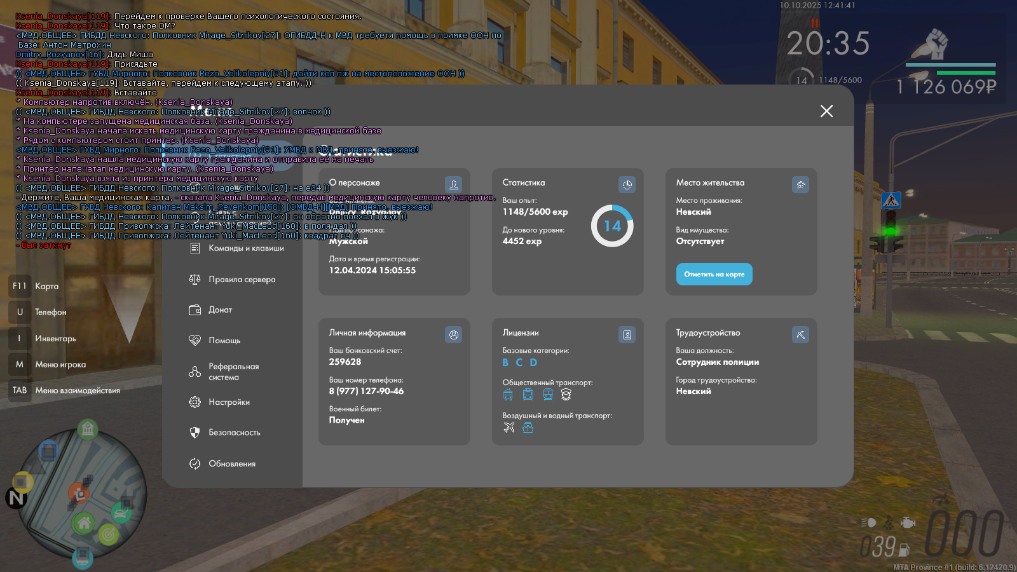Screen dimensions: 1017x572
Task: Click the Личная информация user icon
Action: tap(454, 335)
